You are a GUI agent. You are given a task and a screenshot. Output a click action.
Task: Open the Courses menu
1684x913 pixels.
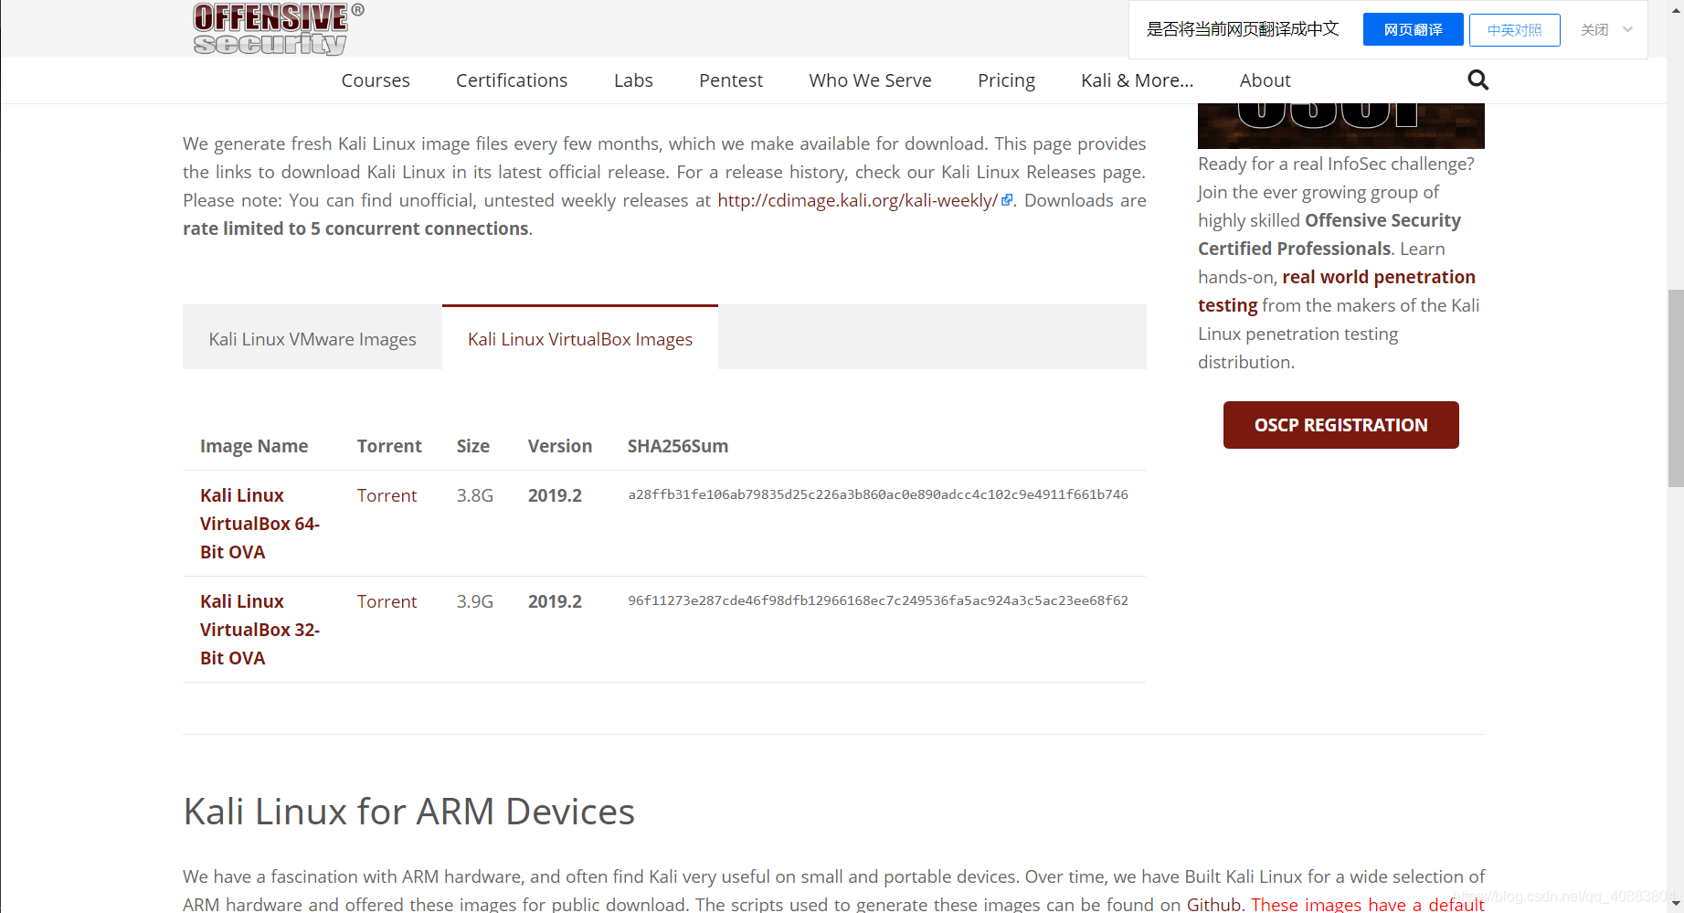click(x=376, y=80)
